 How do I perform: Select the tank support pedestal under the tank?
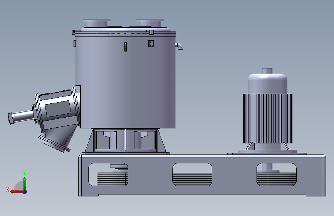126,140
